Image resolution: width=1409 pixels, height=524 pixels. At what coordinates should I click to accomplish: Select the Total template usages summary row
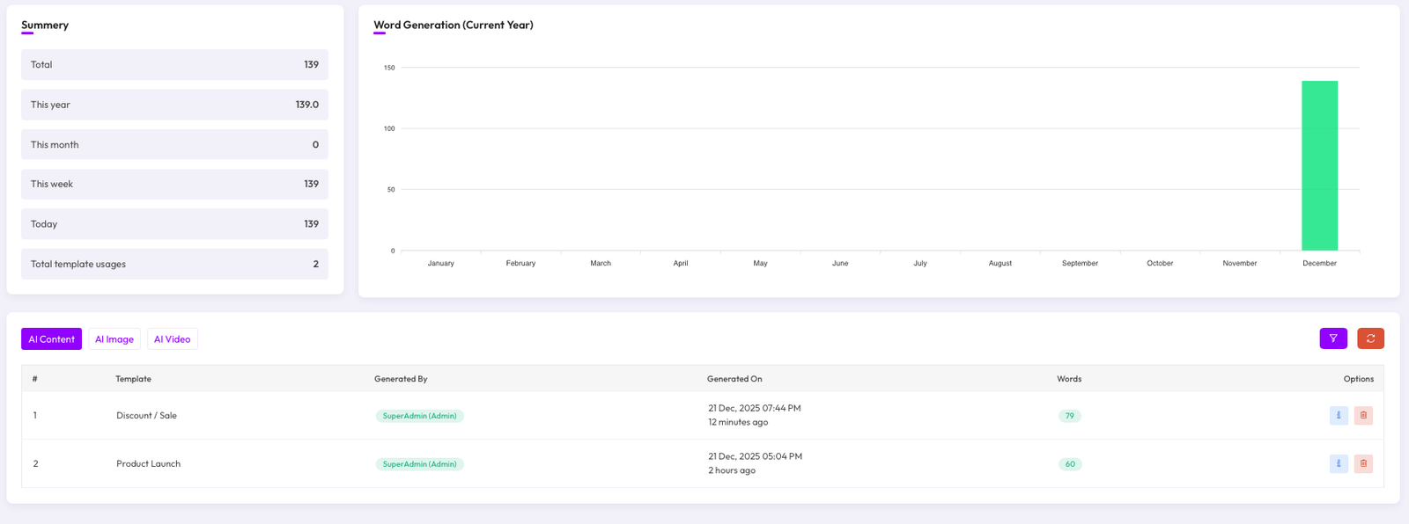click(x=174, y=264)
